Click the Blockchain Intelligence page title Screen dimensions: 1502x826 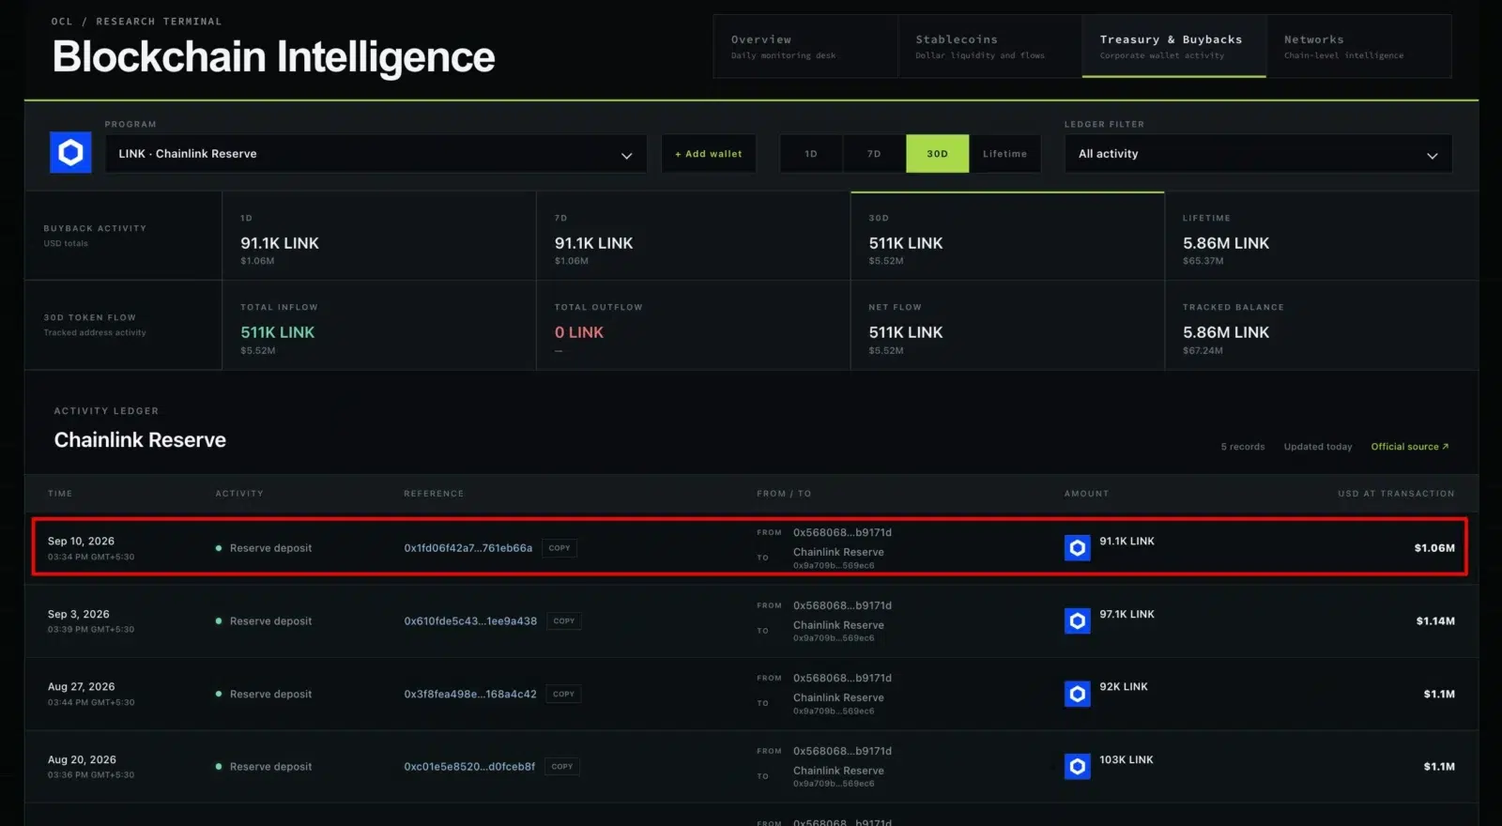(273, 57)
